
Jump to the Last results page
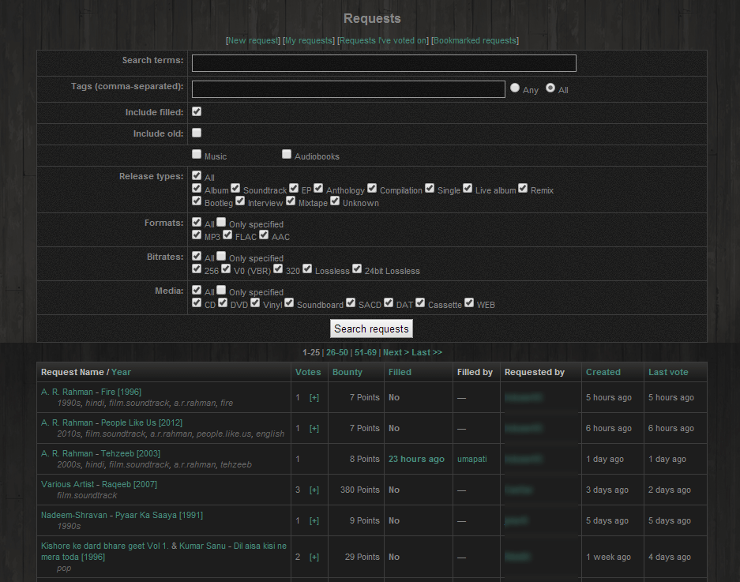pos(426,353)
